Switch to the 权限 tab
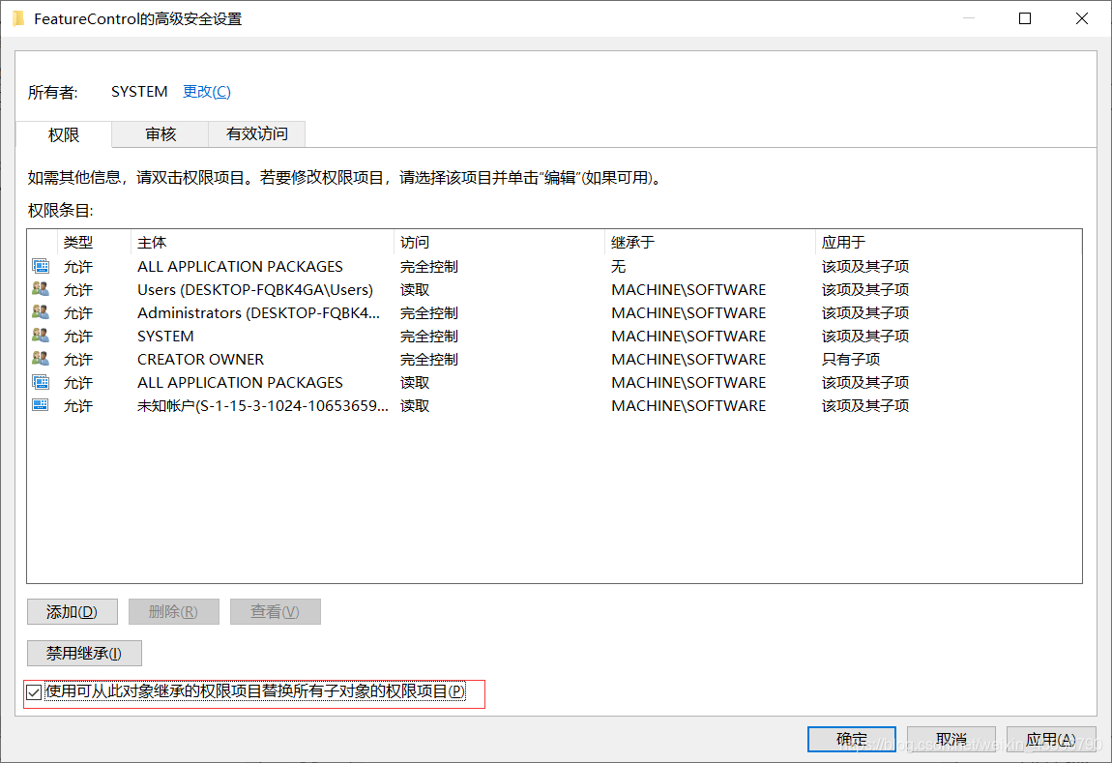This screenshot has height=763, width=1112. (64, 134)
